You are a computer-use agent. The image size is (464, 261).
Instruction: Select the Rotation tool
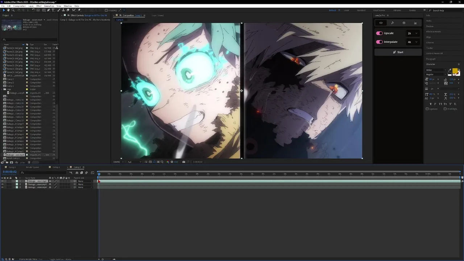click(x=33, y=10)
